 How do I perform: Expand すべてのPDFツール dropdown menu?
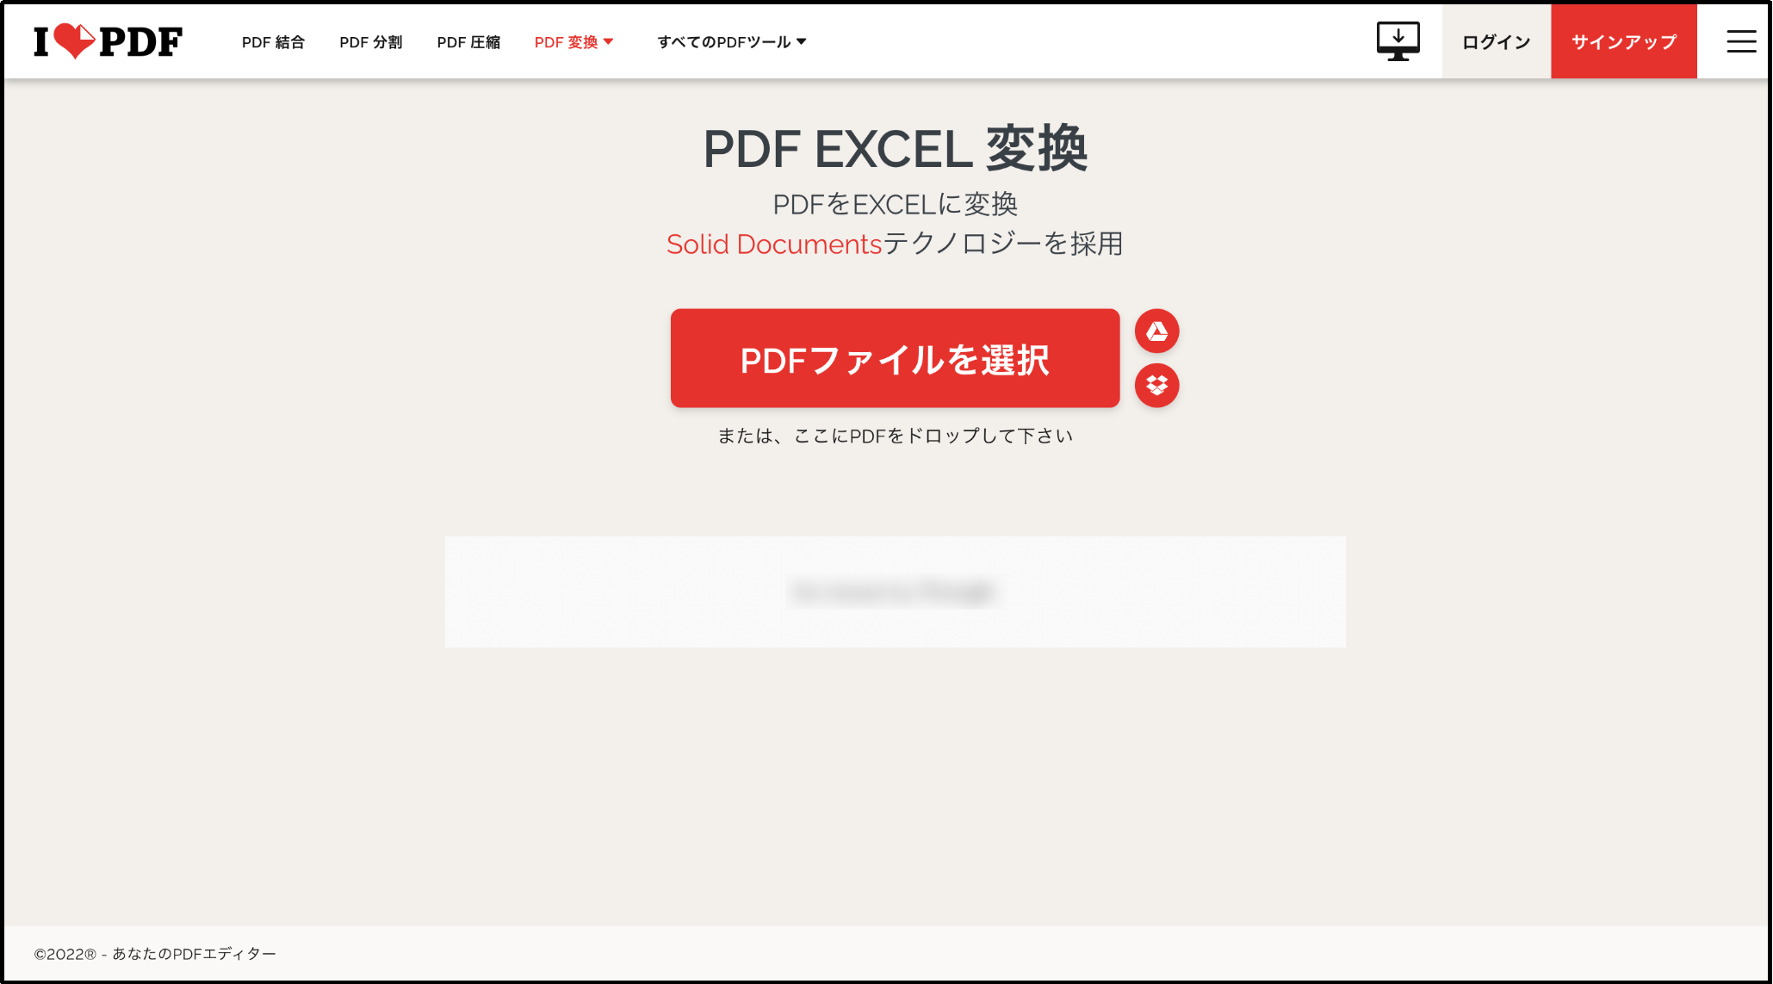click(x=731, y=42)
